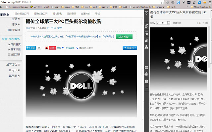The image size is (212, 132).
Task: Select 推荐 in the left sidebar
Action: coord(16,24)
